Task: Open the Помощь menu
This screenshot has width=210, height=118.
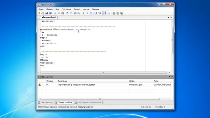Action: [x=95, y=9]
